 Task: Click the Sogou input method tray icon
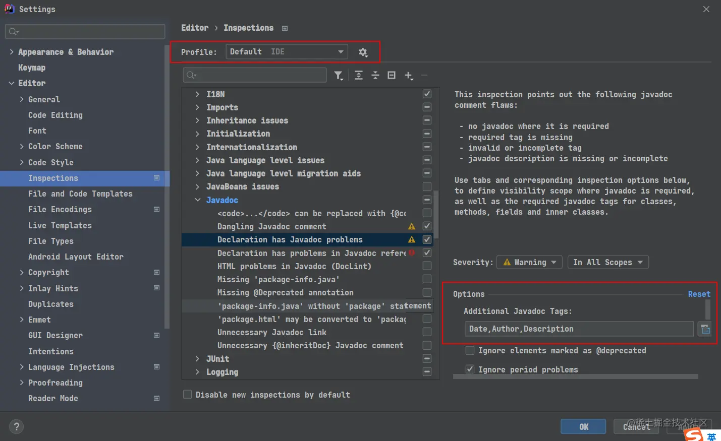click(x=694, y=434)
